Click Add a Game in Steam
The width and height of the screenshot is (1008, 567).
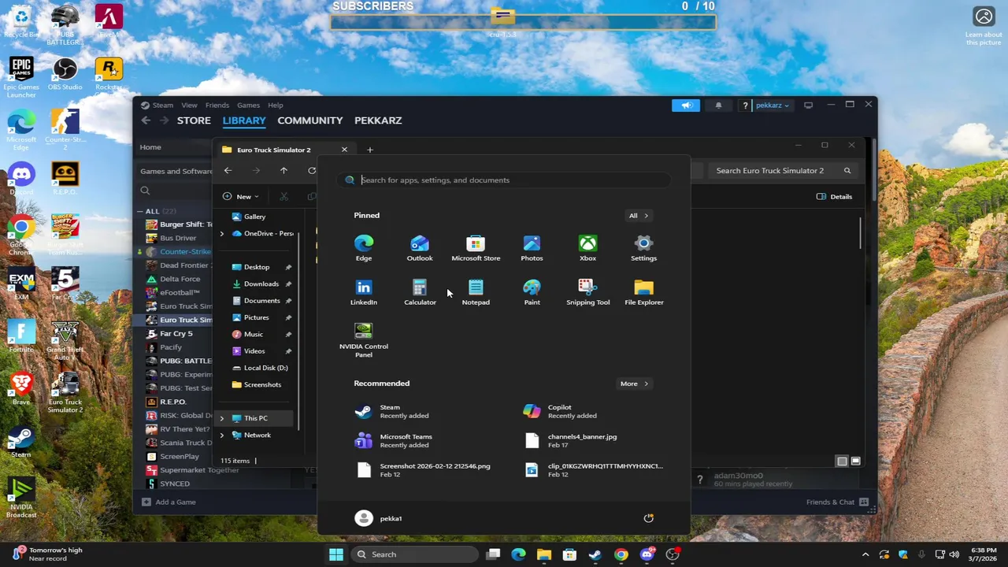(169, 502)
